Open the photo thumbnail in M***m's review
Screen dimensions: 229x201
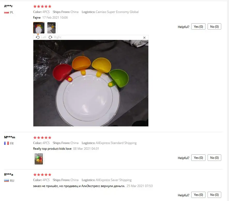39,159
